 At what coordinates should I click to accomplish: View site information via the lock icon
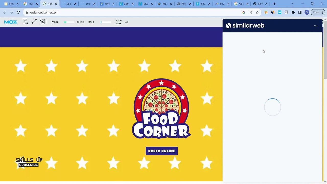(x=27, y=12)
